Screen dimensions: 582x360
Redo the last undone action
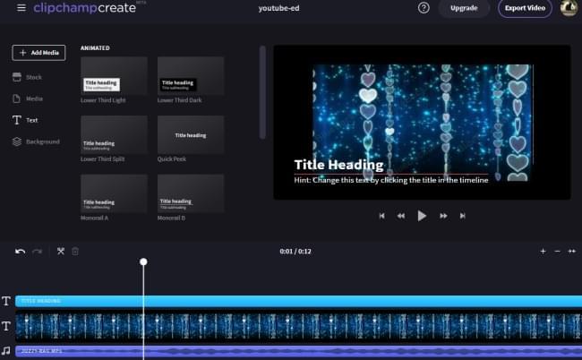[37, 252]
